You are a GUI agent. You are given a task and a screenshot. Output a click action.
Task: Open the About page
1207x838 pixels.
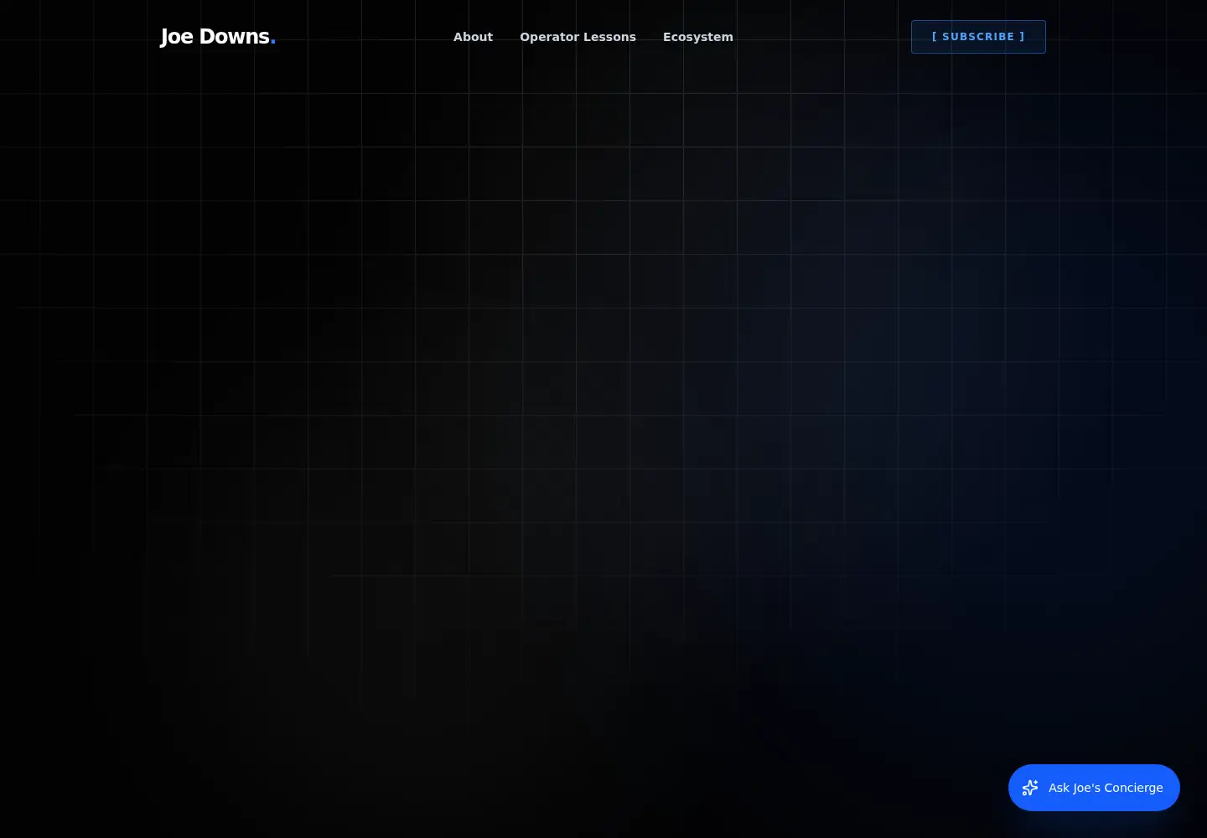[473, 37]
